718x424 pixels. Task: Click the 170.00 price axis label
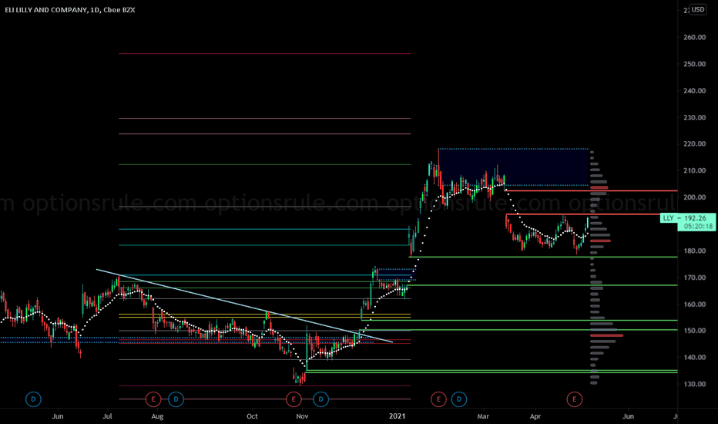tap(695, 278)
